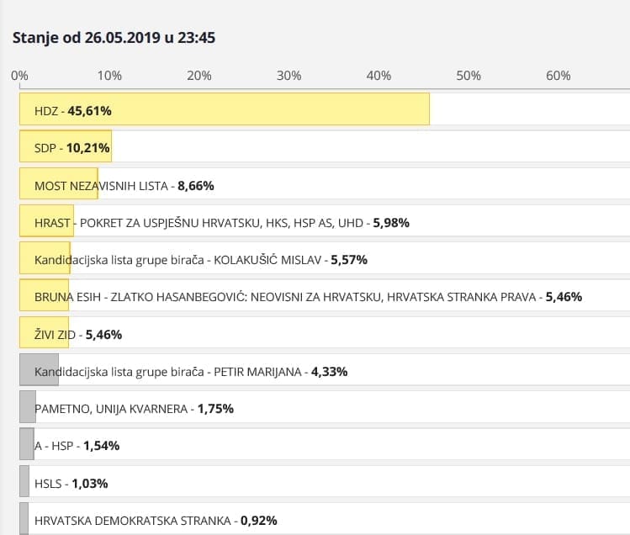Click the ŽIVI ZID 5,46% bar
This screenshot has width=630, height=535.
click(x=44, y=334)
